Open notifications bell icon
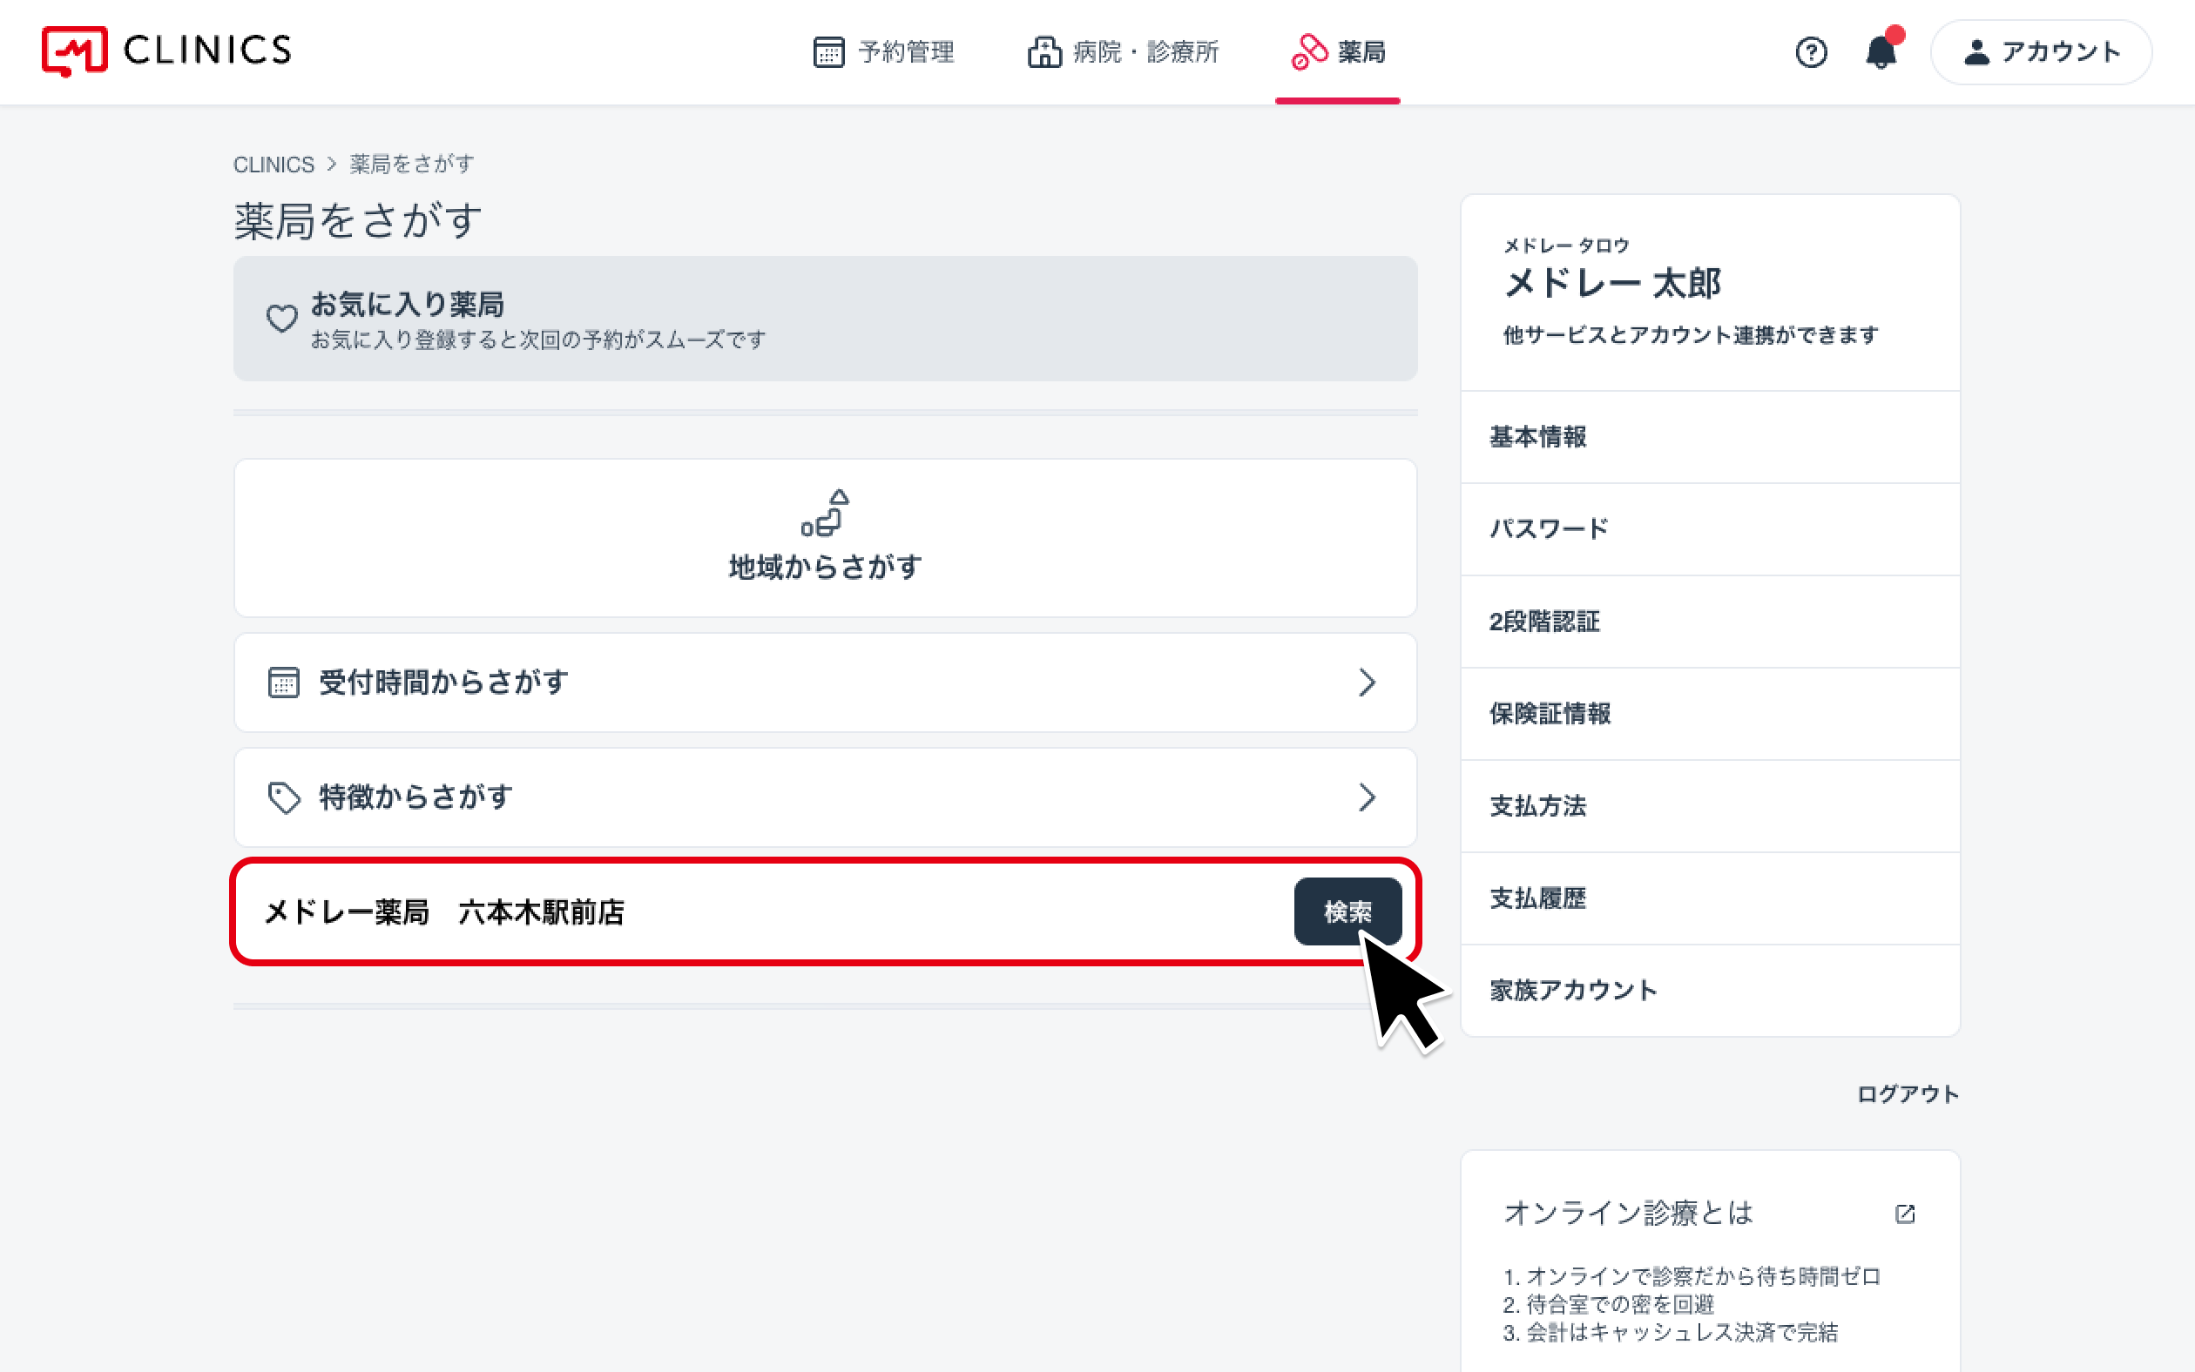The height and width of the screenshot is (1372, 2195). (x=1881, y=50)
